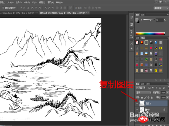Screen dimensions: 169x126
Task: Open the Brush panel icon in the dock
Action: point(131,32)
